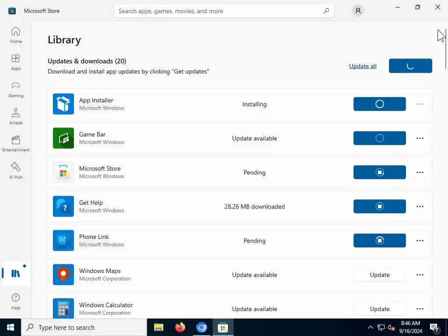Update Windows Calculator
This screenshot has height=336, width=448.
[379, 309]
